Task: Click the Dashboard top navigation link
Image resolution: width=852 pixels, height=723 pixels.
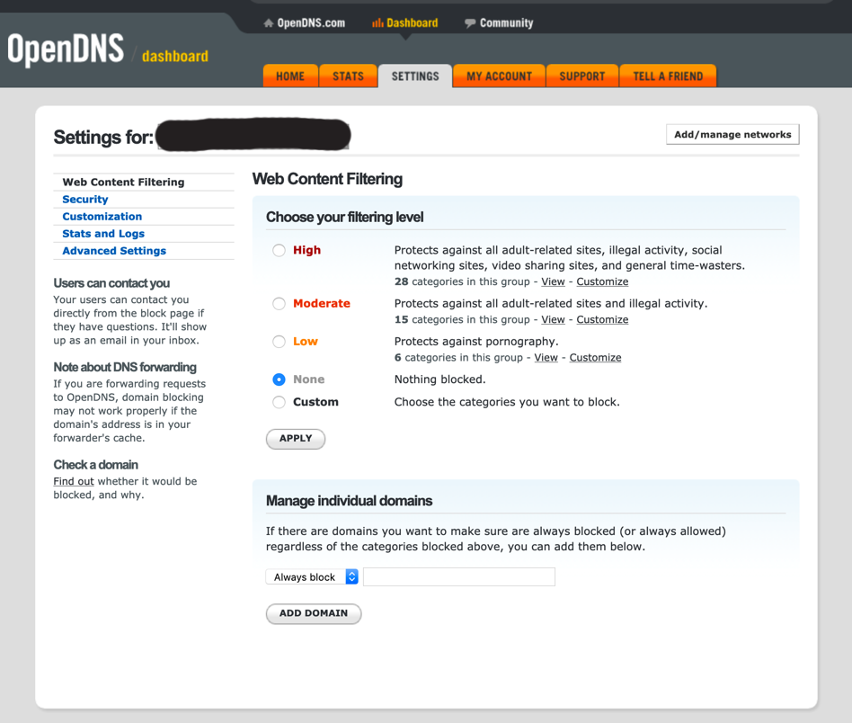Action: [412, 22]
